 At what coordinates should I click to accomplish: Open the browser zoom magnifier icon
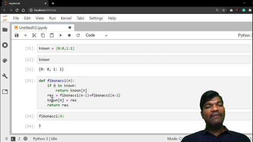pyautogui.click(x=217, y=10)
